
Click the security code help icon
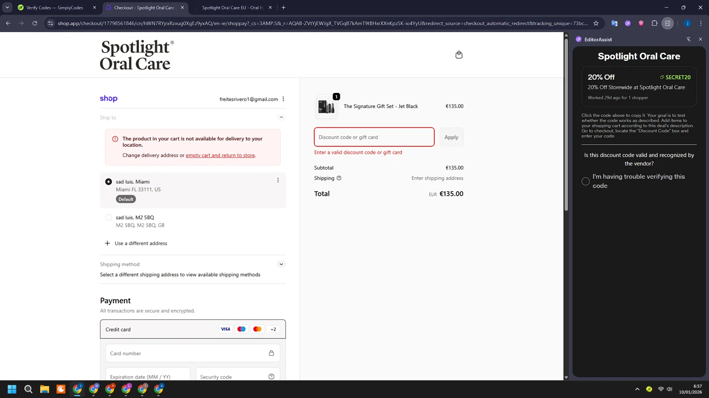click(271, 376)
